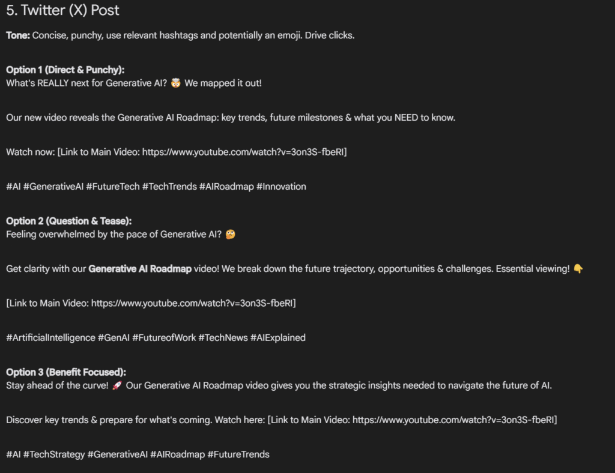Click the thinking face emoji in Option 2
Viewport: 615px width, 473px height.
click(x=230, y=234)
